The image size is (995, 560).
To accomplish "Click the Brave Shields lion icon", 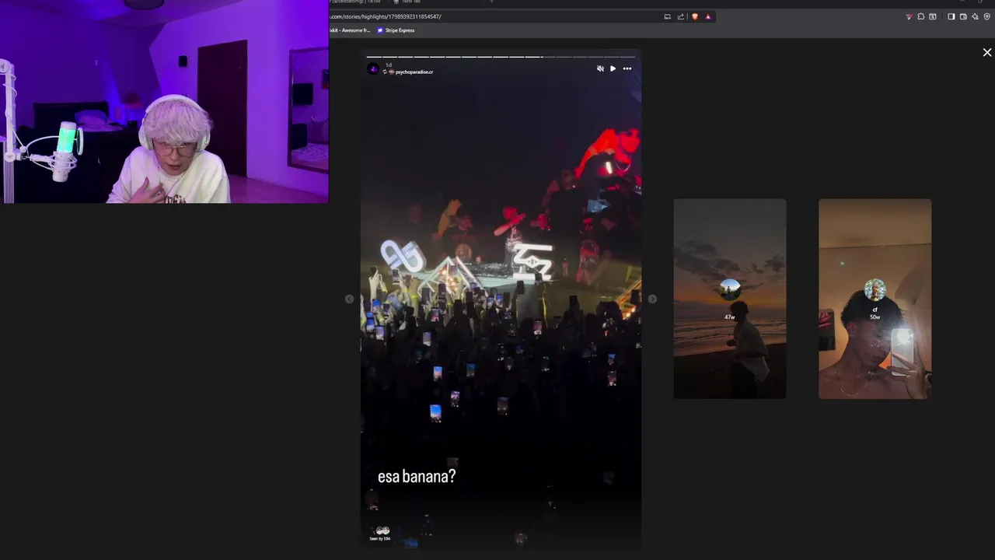I will [x=695, y=16].
